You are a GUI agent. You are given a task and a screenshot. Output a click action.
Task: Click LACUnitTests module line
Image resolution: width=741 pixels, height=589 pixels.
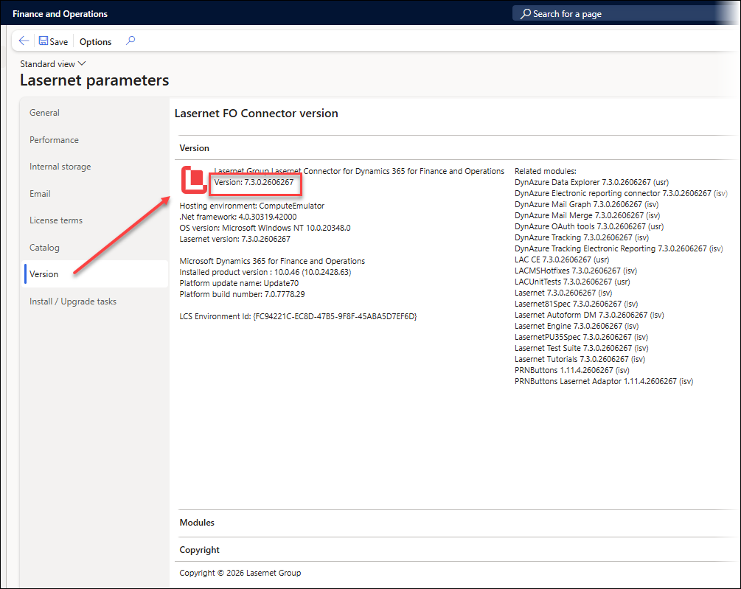(572, 282)
